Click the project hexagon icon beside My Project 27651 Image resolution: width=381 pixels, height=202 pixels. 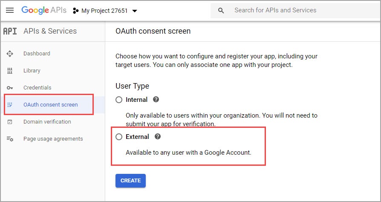click(75, 11)
